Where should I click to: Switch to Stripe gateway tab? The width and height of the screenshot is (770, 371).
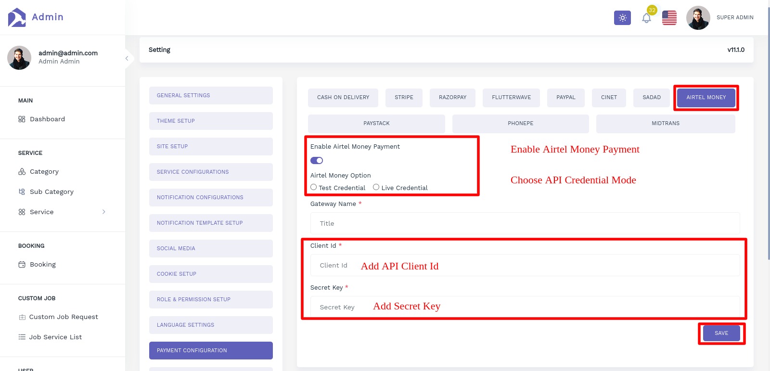click(404, 98)
